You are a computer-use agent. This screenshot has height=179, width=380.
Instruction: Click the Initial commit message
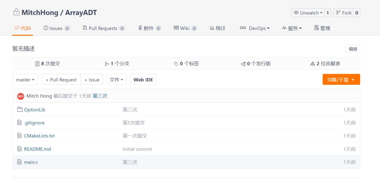point(137,149)
